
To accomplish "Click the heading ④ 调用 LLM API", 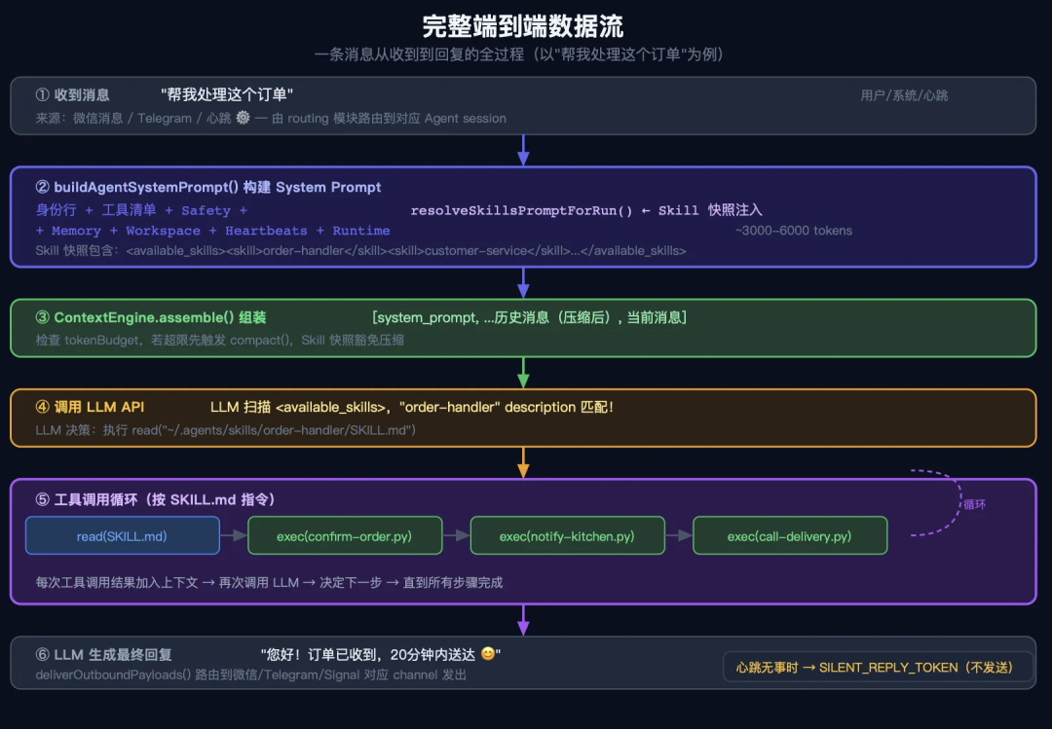I will tap(90, 407).
